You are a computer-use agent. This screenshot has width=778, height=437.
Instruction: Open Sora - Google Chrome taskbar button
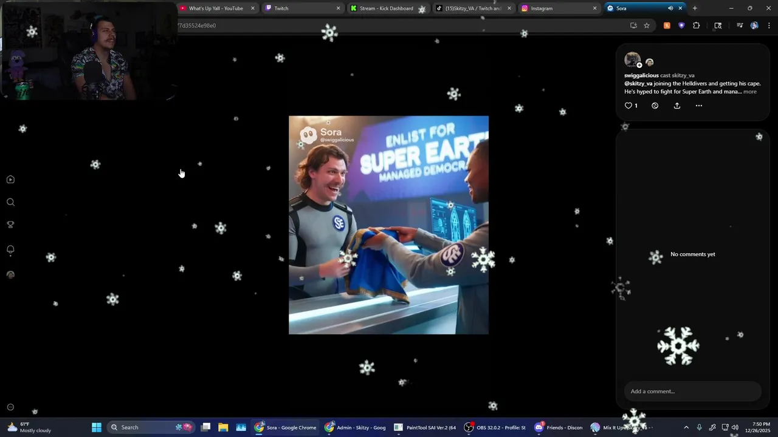pos(286,427)
